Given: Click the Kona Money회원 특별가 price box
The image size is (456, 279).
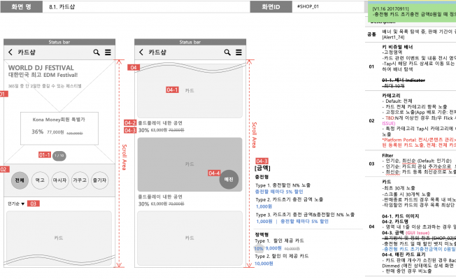Looking at the screenshot, I should pyautogui.click(x=59, y=128).
